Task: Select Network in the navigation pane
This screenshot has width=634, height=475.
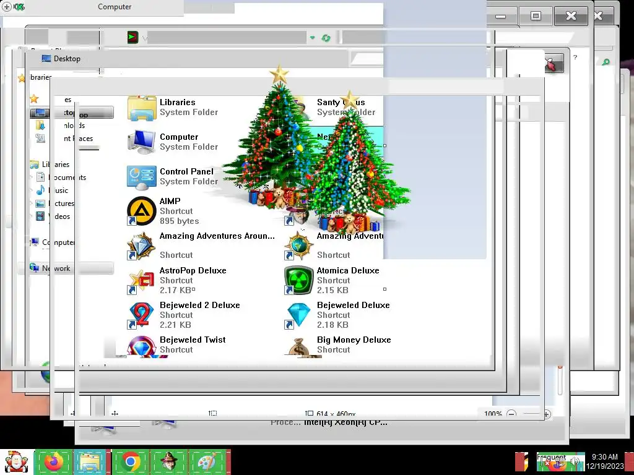Action: [50, 268]
